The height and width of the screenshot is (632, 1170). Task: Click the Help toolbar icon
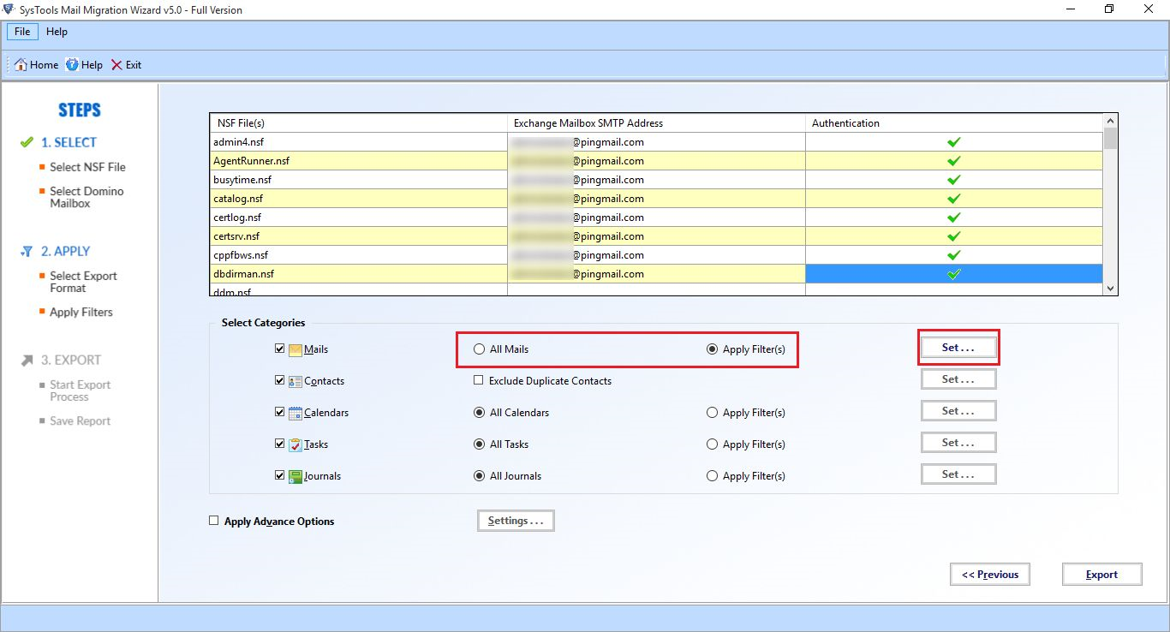pos(73,64)
